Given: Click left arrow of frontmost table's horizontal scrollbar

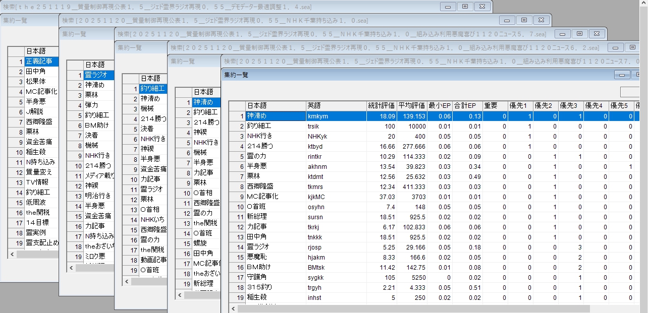Looking at the screenshot, I should click(x=233, y=308).
